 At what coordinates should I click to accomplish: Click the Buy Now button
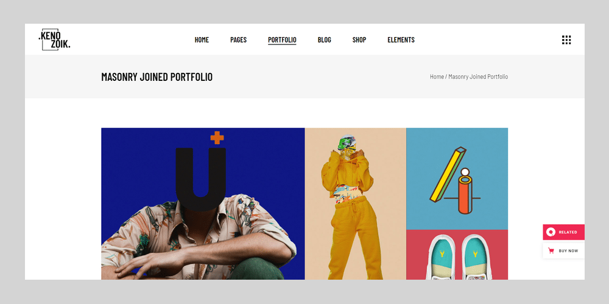point(563,251)
